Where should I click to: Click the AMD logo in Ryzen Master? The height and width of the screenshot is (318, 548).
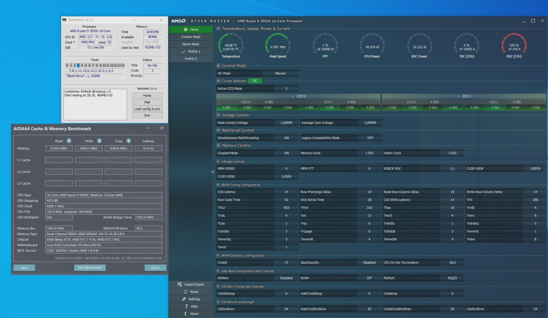coord(178,21)
